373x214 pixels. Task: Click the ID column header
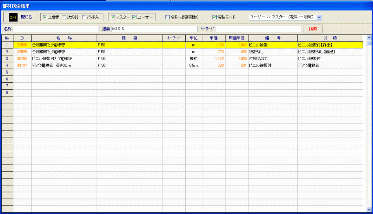click(22, 38)
